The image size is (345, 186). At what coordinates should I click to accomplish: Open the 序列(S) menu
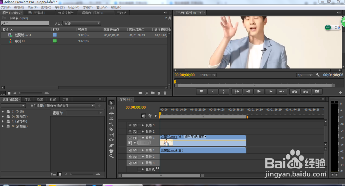pyautogui.click(x=59, y=7)
